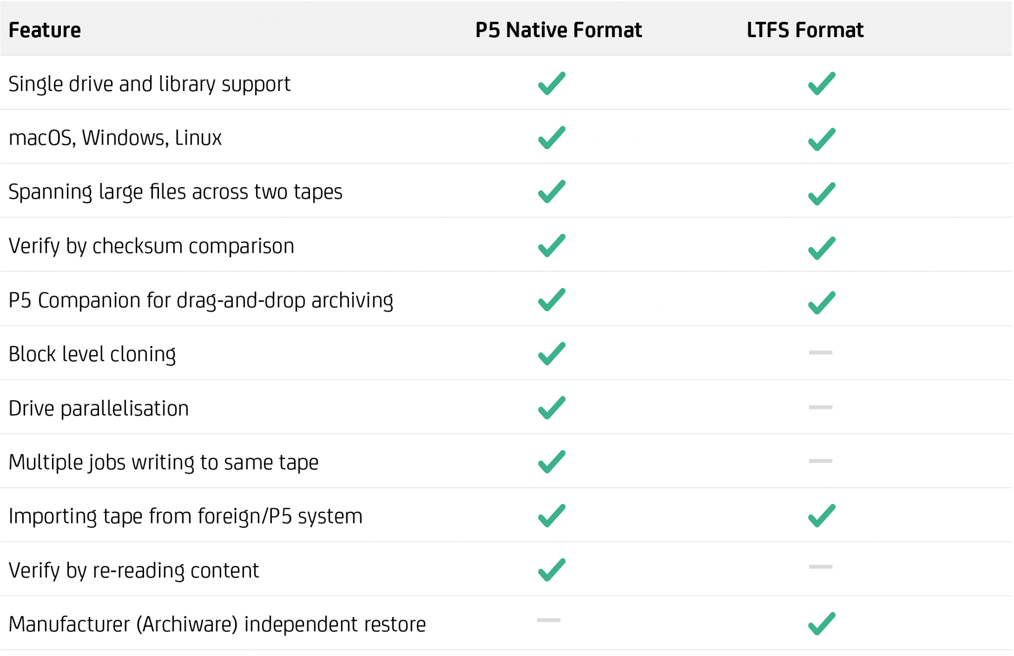
Task: Click LTFS dash for Drive parallelisation
Action: [x=820, y=407]
